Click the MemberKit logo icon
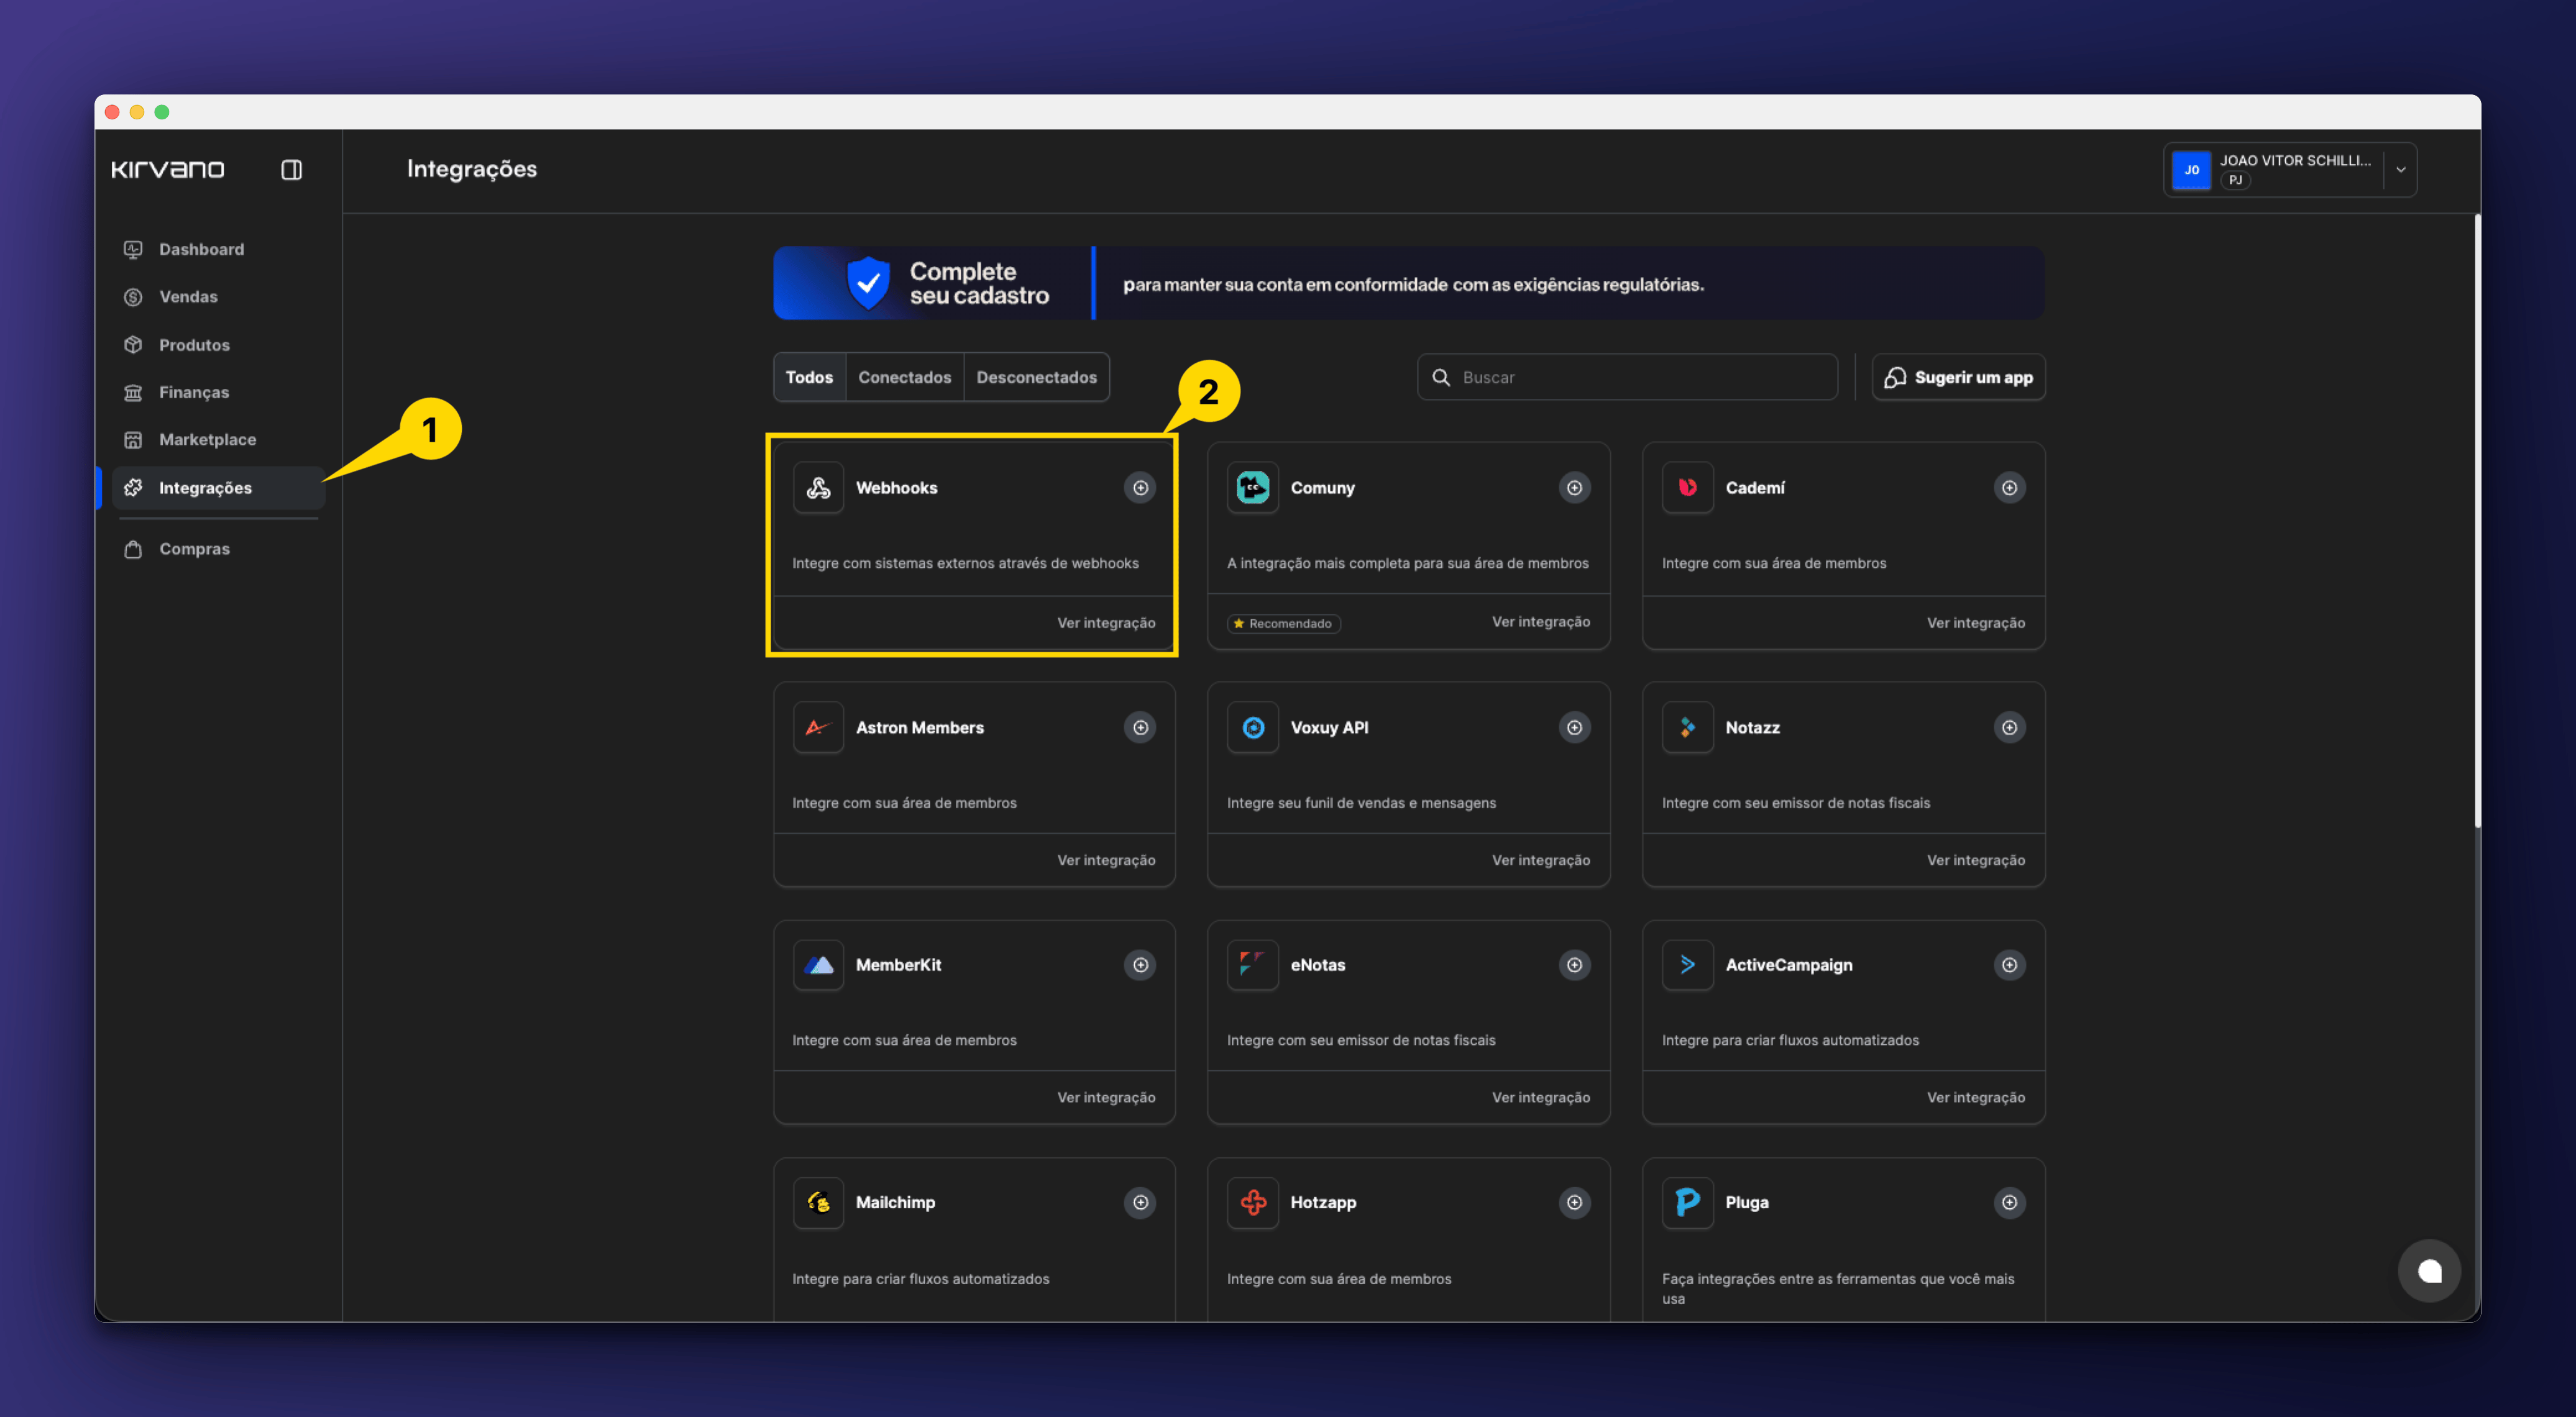This screenshot has width=2576, height=1417. pos(818,965)
